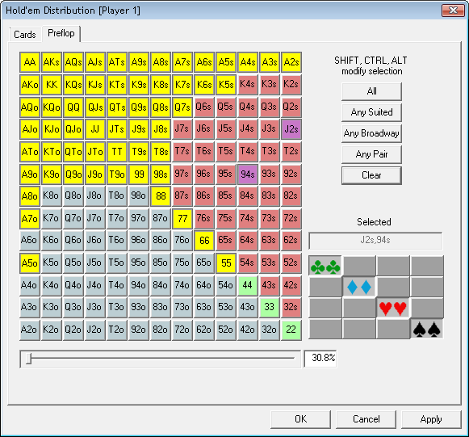The image size is (469, 437).
Task: Click the All button
Action: tap(371, 91)
